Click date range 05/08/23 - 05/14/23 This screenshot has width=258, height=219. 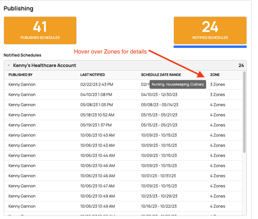159,105
